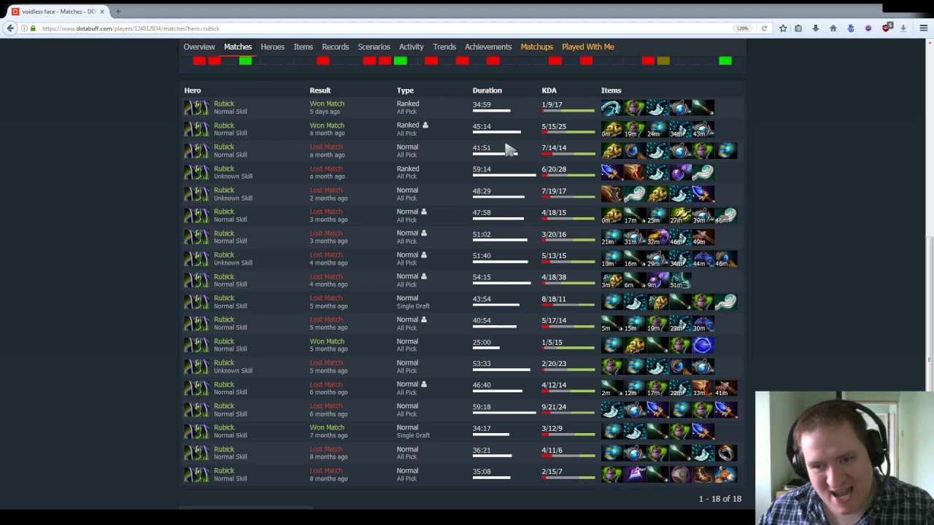Click KDA bar for the 4/18/38 match
Viewport: 934px width, 525px height.
click(x=568, y=284)
